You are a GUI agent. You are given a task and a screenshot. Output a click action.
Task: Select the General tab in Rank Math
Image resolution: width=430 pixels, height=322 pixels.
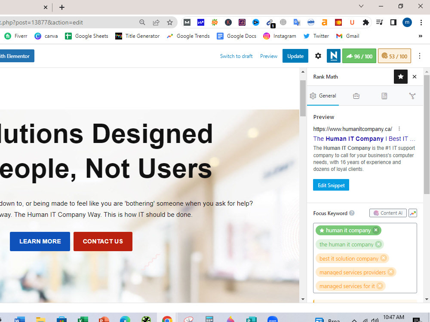click(323, 96)
